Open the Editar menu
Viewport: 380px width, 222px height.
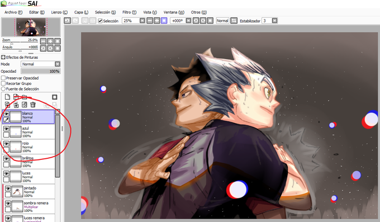(37, 12)
